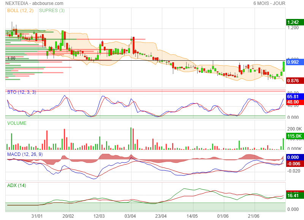Screen dimensions: 304x220
Task: Click the SUPRES (3) indicator label
Action: [52, 11]
